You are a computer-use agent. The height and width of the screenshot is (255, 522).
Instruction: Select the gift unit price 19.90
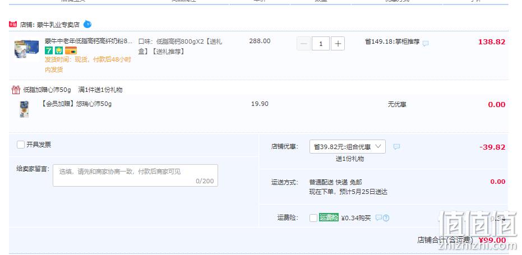260,104
